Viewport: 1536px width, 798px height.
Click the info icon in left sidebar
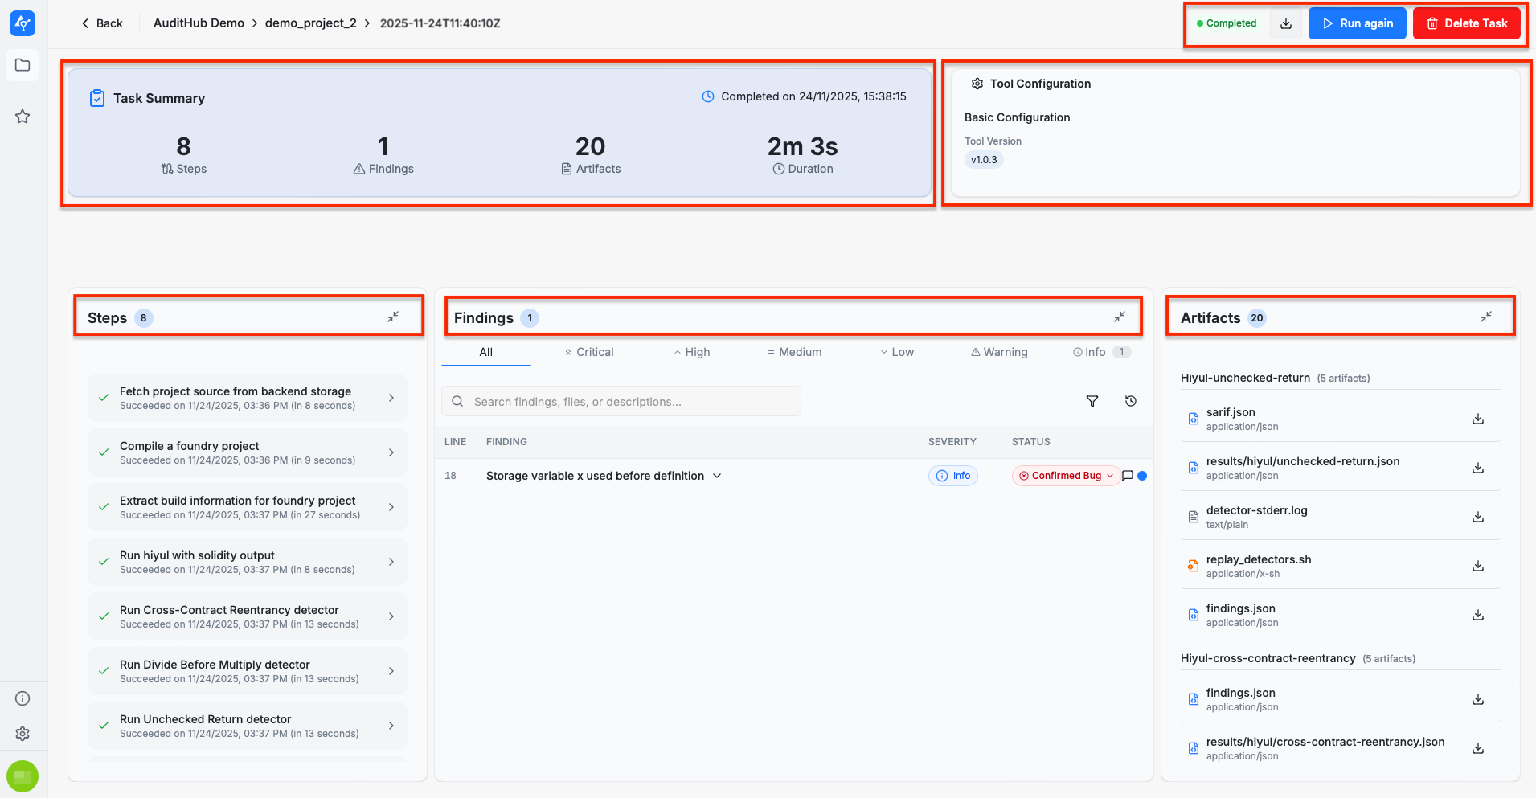click(23, 698)
